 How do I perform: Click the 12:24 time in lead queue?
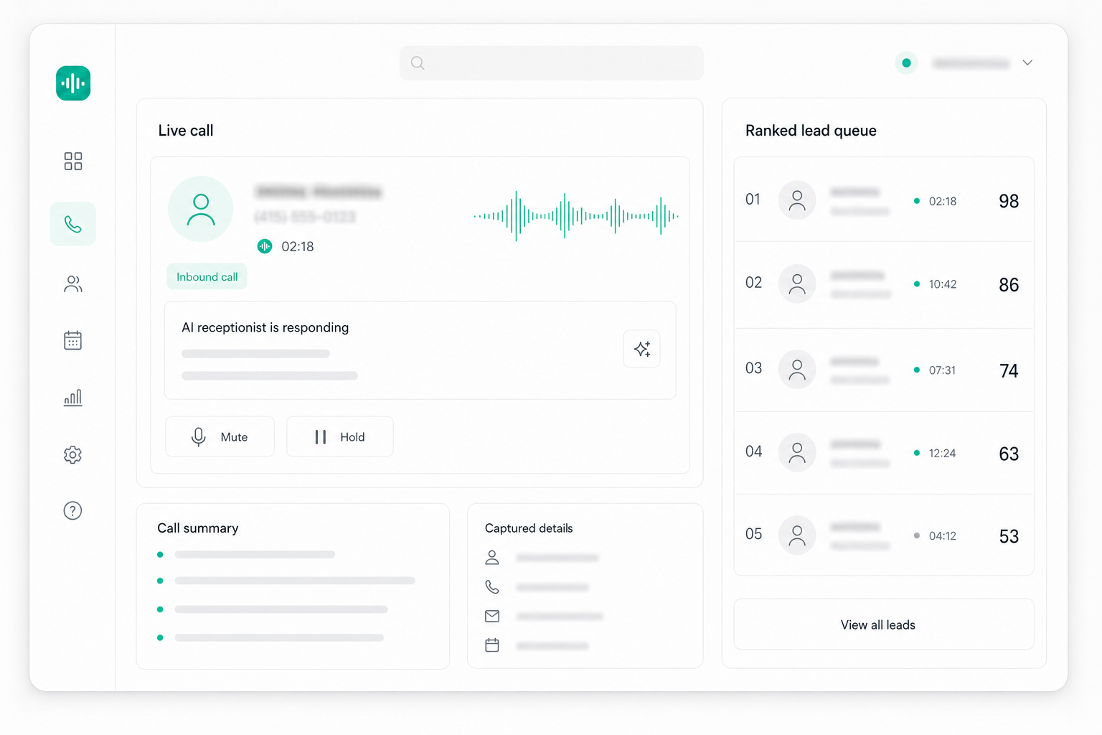[942, 453]
